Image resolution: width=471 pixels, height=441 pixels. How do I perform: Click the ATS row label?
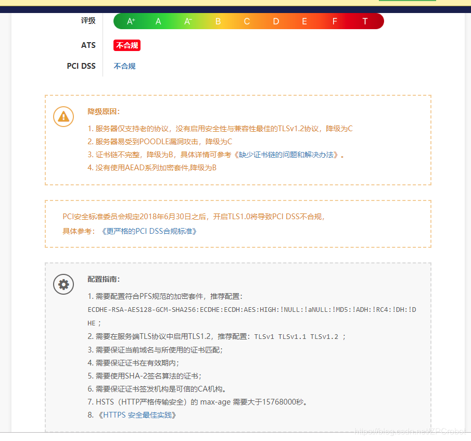(x=88, y=45)
